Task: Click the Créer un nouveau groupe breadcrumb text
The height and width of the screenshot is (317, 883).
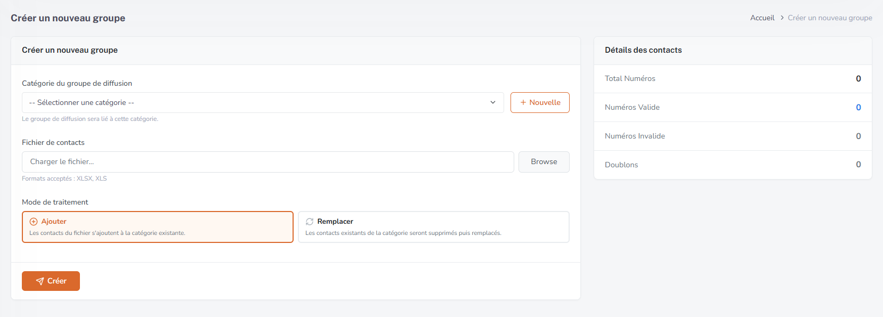Action: pos(830,18)
